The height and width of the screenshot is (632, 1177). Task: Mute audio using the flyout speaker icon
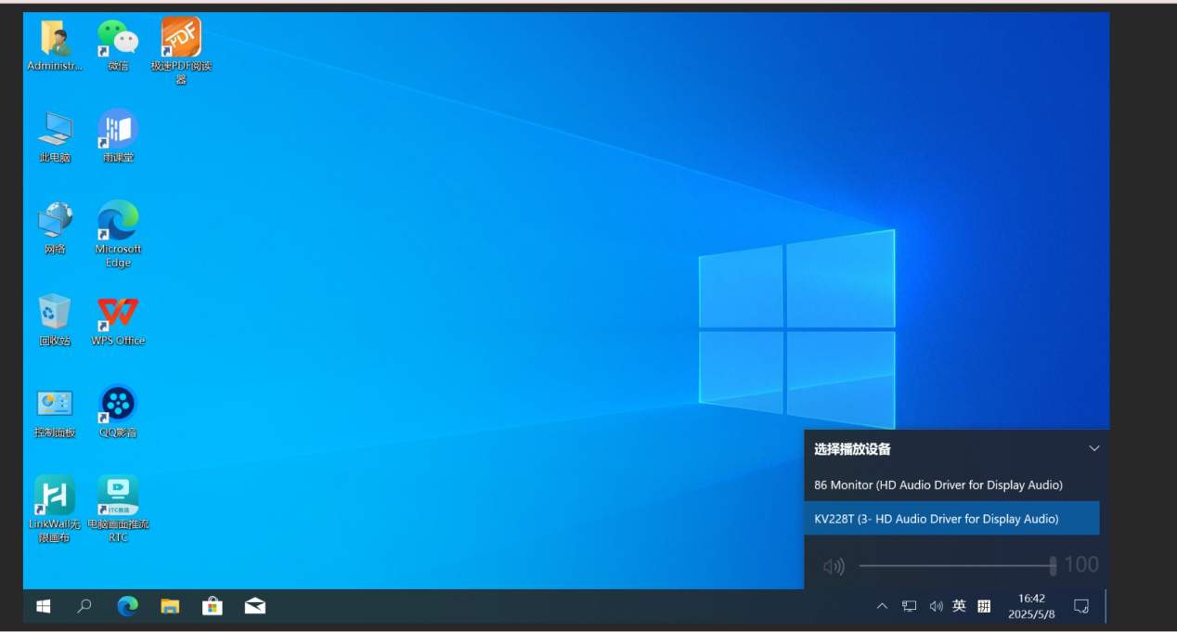pos(834,566)
